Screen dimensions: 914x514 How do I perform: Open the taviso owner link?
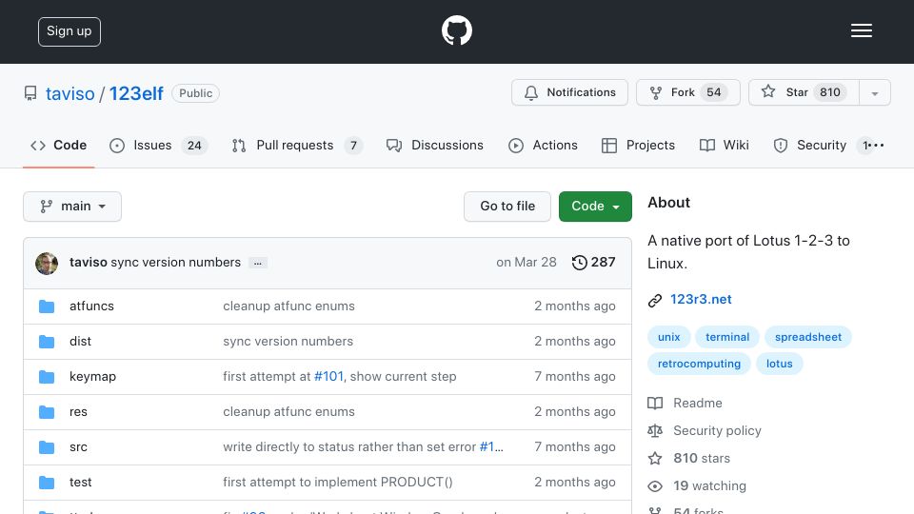tap(70, 93)
